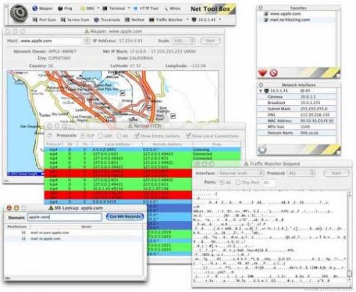Select the mail-in.apple.com MX record row

[x=74, y=239]
